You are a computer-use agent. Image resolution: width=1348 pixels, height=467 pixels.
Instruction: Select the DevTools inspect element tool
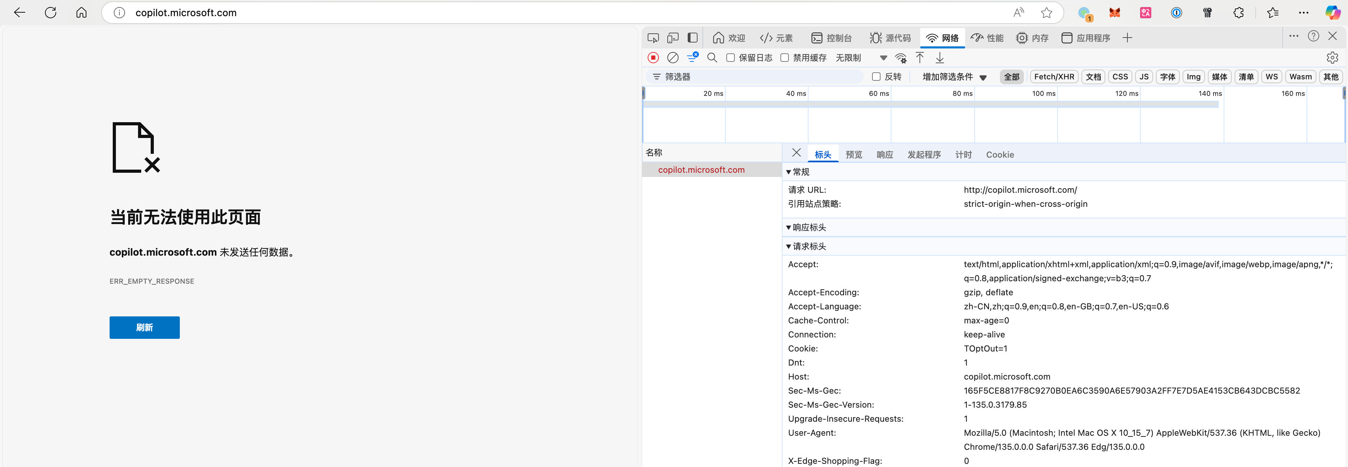653,38
